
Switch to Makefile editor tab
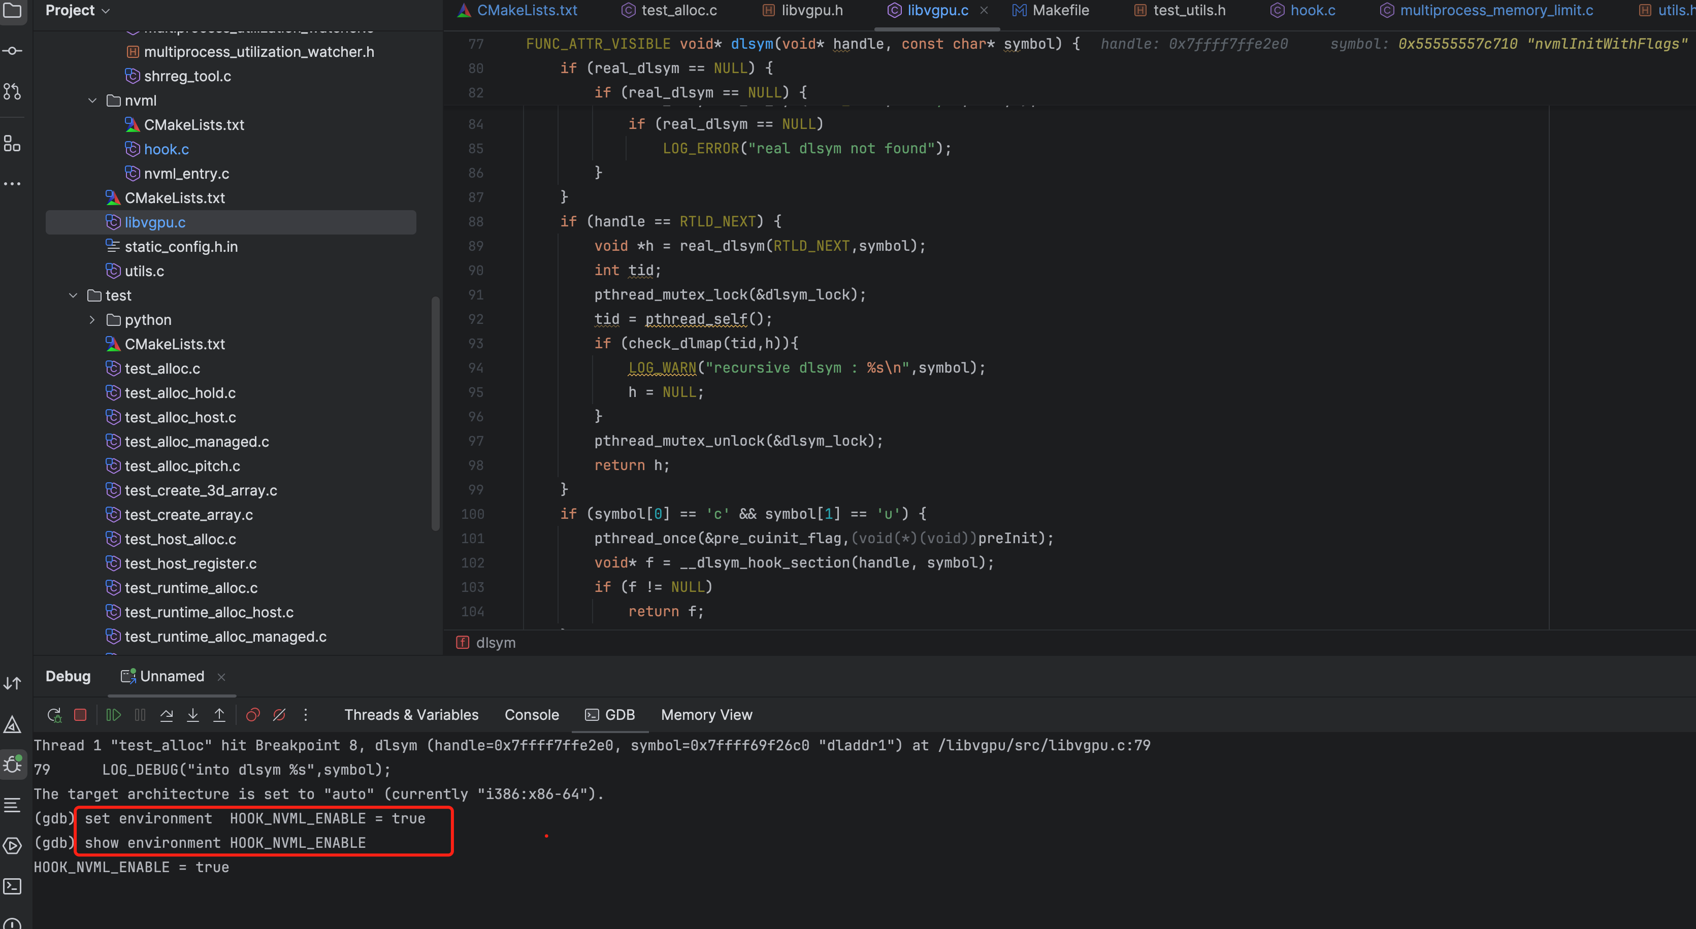tap(1051, 11)
